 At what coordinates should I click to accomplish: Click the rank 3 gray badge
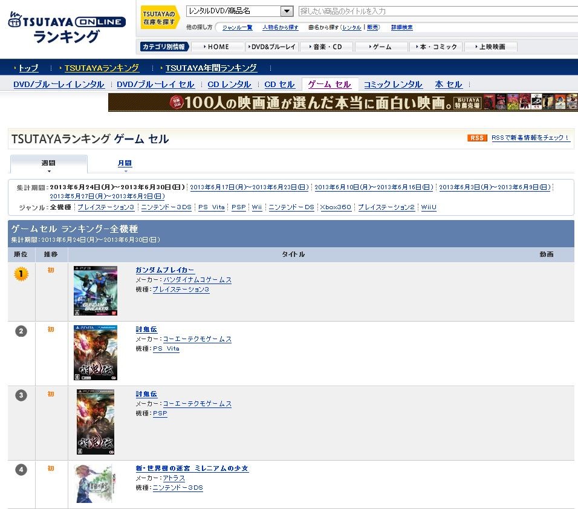[x=21, y=395]
